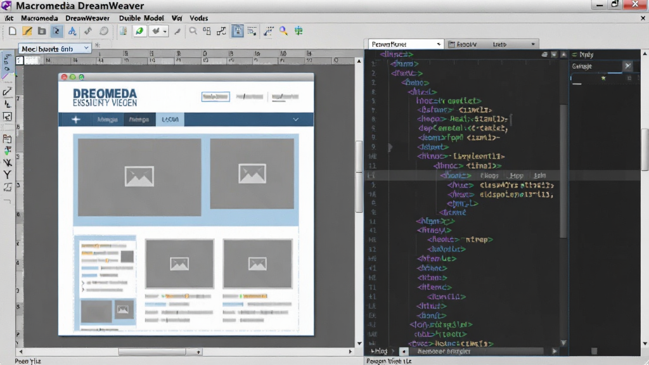Click the colorful zoom magnifier toolbar icon

[283, 31]
